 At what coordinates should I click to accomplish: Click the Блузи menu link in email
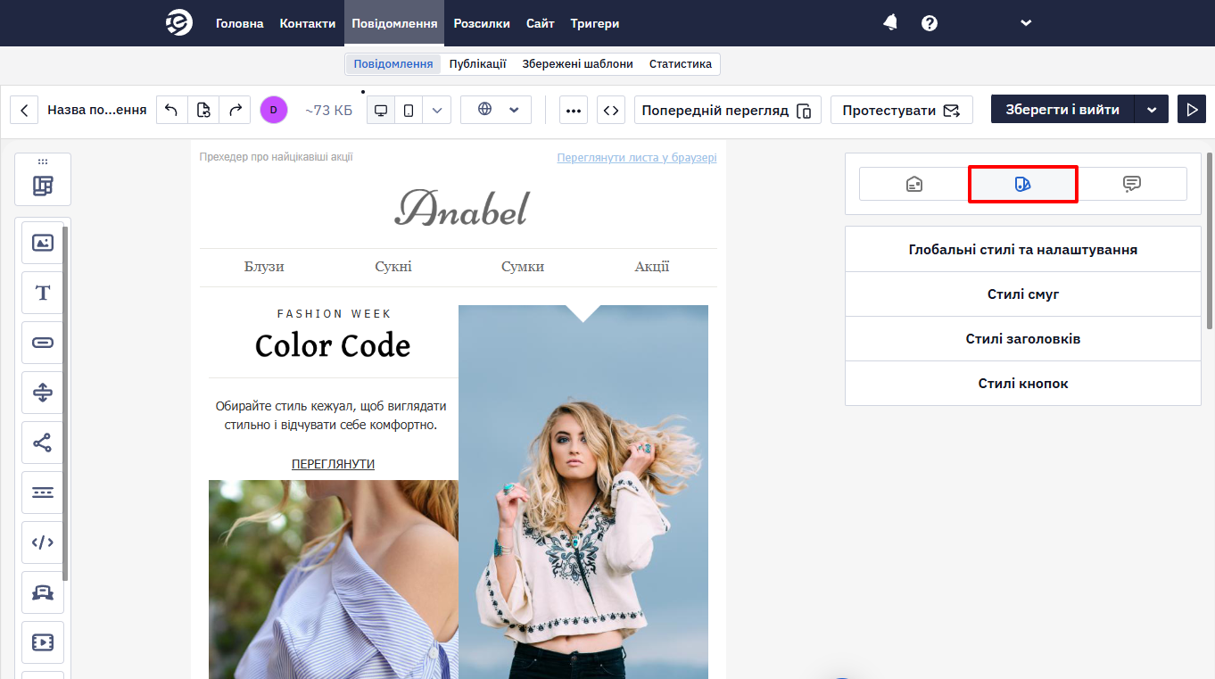264,267
